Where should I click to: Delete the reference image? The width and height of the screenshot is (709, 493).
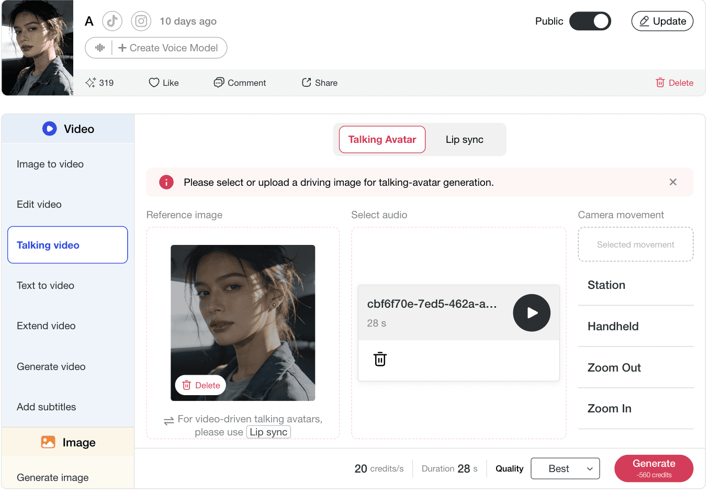point(201,386)
